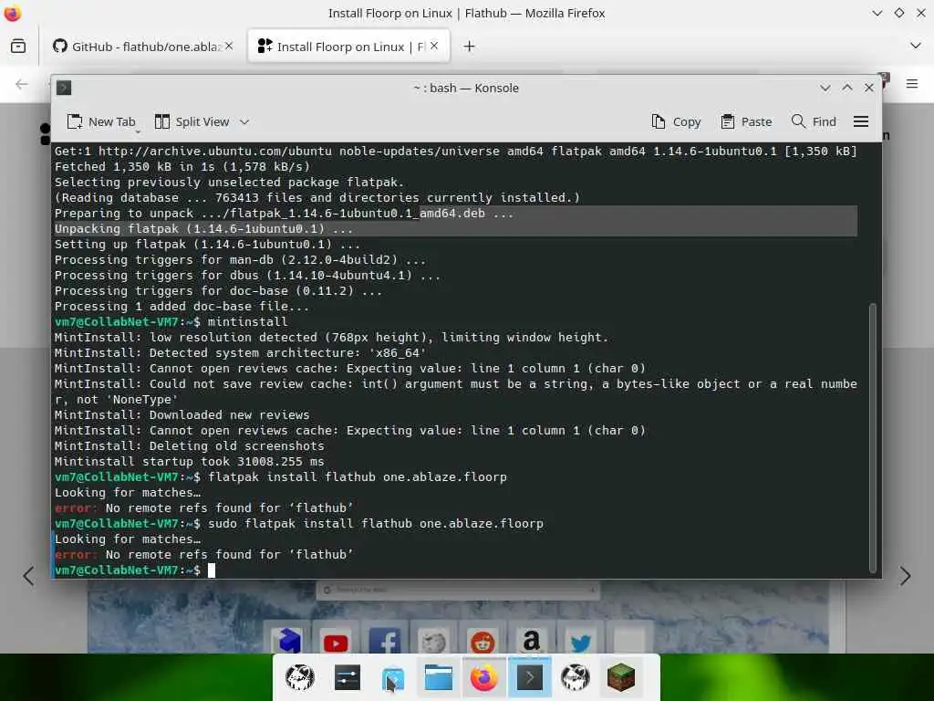
Task: Click 'MintInstall: Downloaded new reviews' line
Action: (x=182, y=415)
